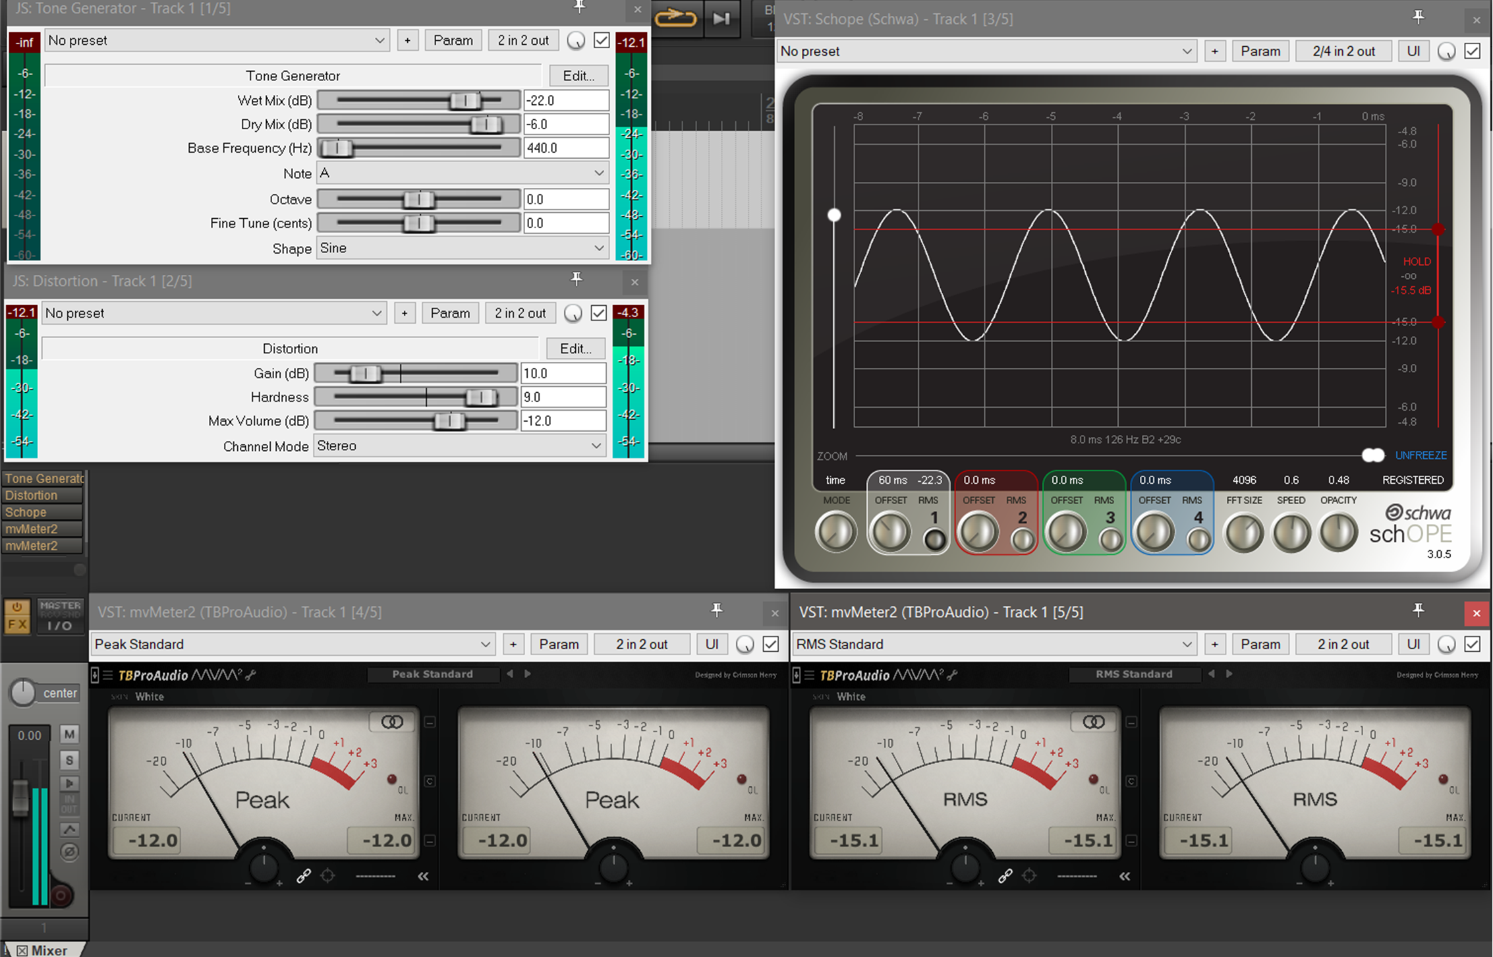This screenshot has width=1493, height=957.
Task: Bypass Tone Generator via enable checkbox
Action: [x=601, y=40]
